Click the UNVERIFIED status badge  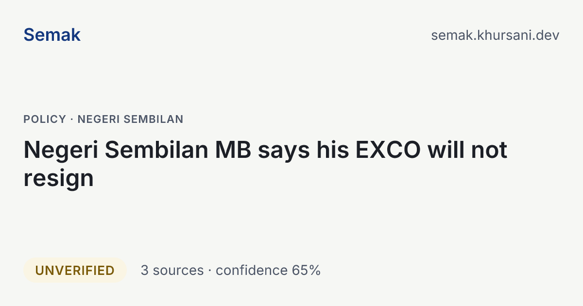click(x=75, y=270)
